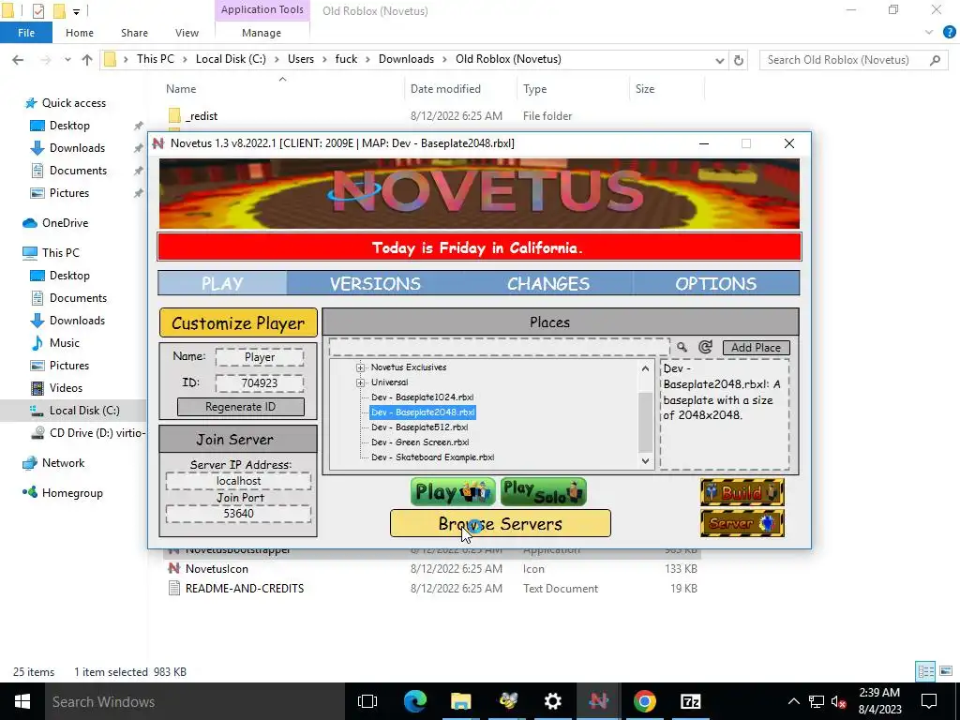
Task: Click the Places search text box
Action: pos(499,347)
